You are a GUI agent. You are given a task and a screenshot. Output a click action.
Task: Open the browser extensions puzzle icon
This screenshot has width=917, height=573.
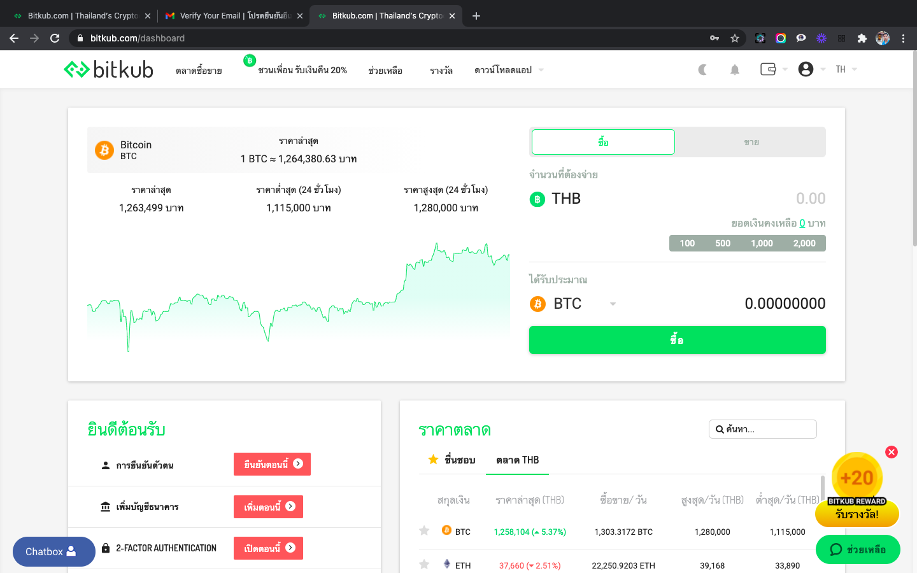(x=862, y=38)
